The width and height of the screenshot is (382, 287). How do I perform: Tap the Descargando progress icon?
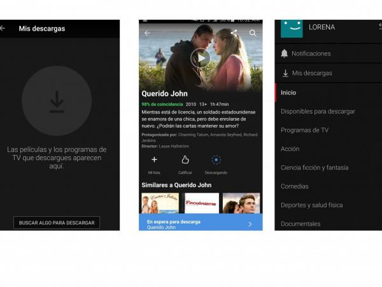216,160
